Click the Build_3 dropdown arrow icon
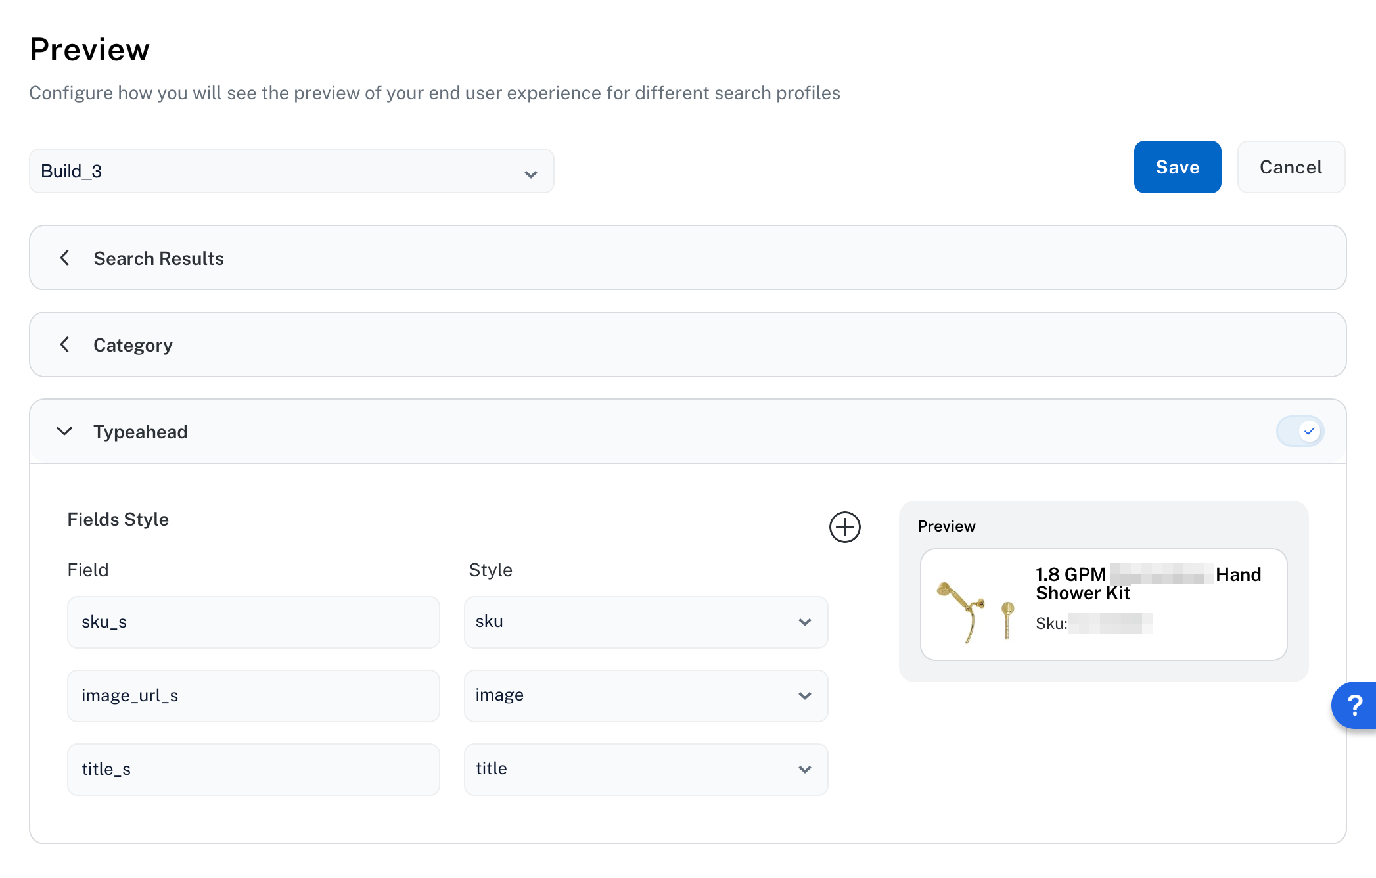Image resolution: width=1376 pixels, height=878 pixels. pyautogui.click(x=530, y=173)
